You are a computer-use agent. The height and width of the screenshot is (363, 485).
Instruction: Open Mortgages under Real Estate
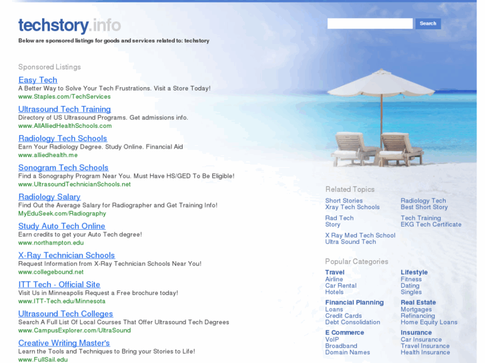(416, 310)
